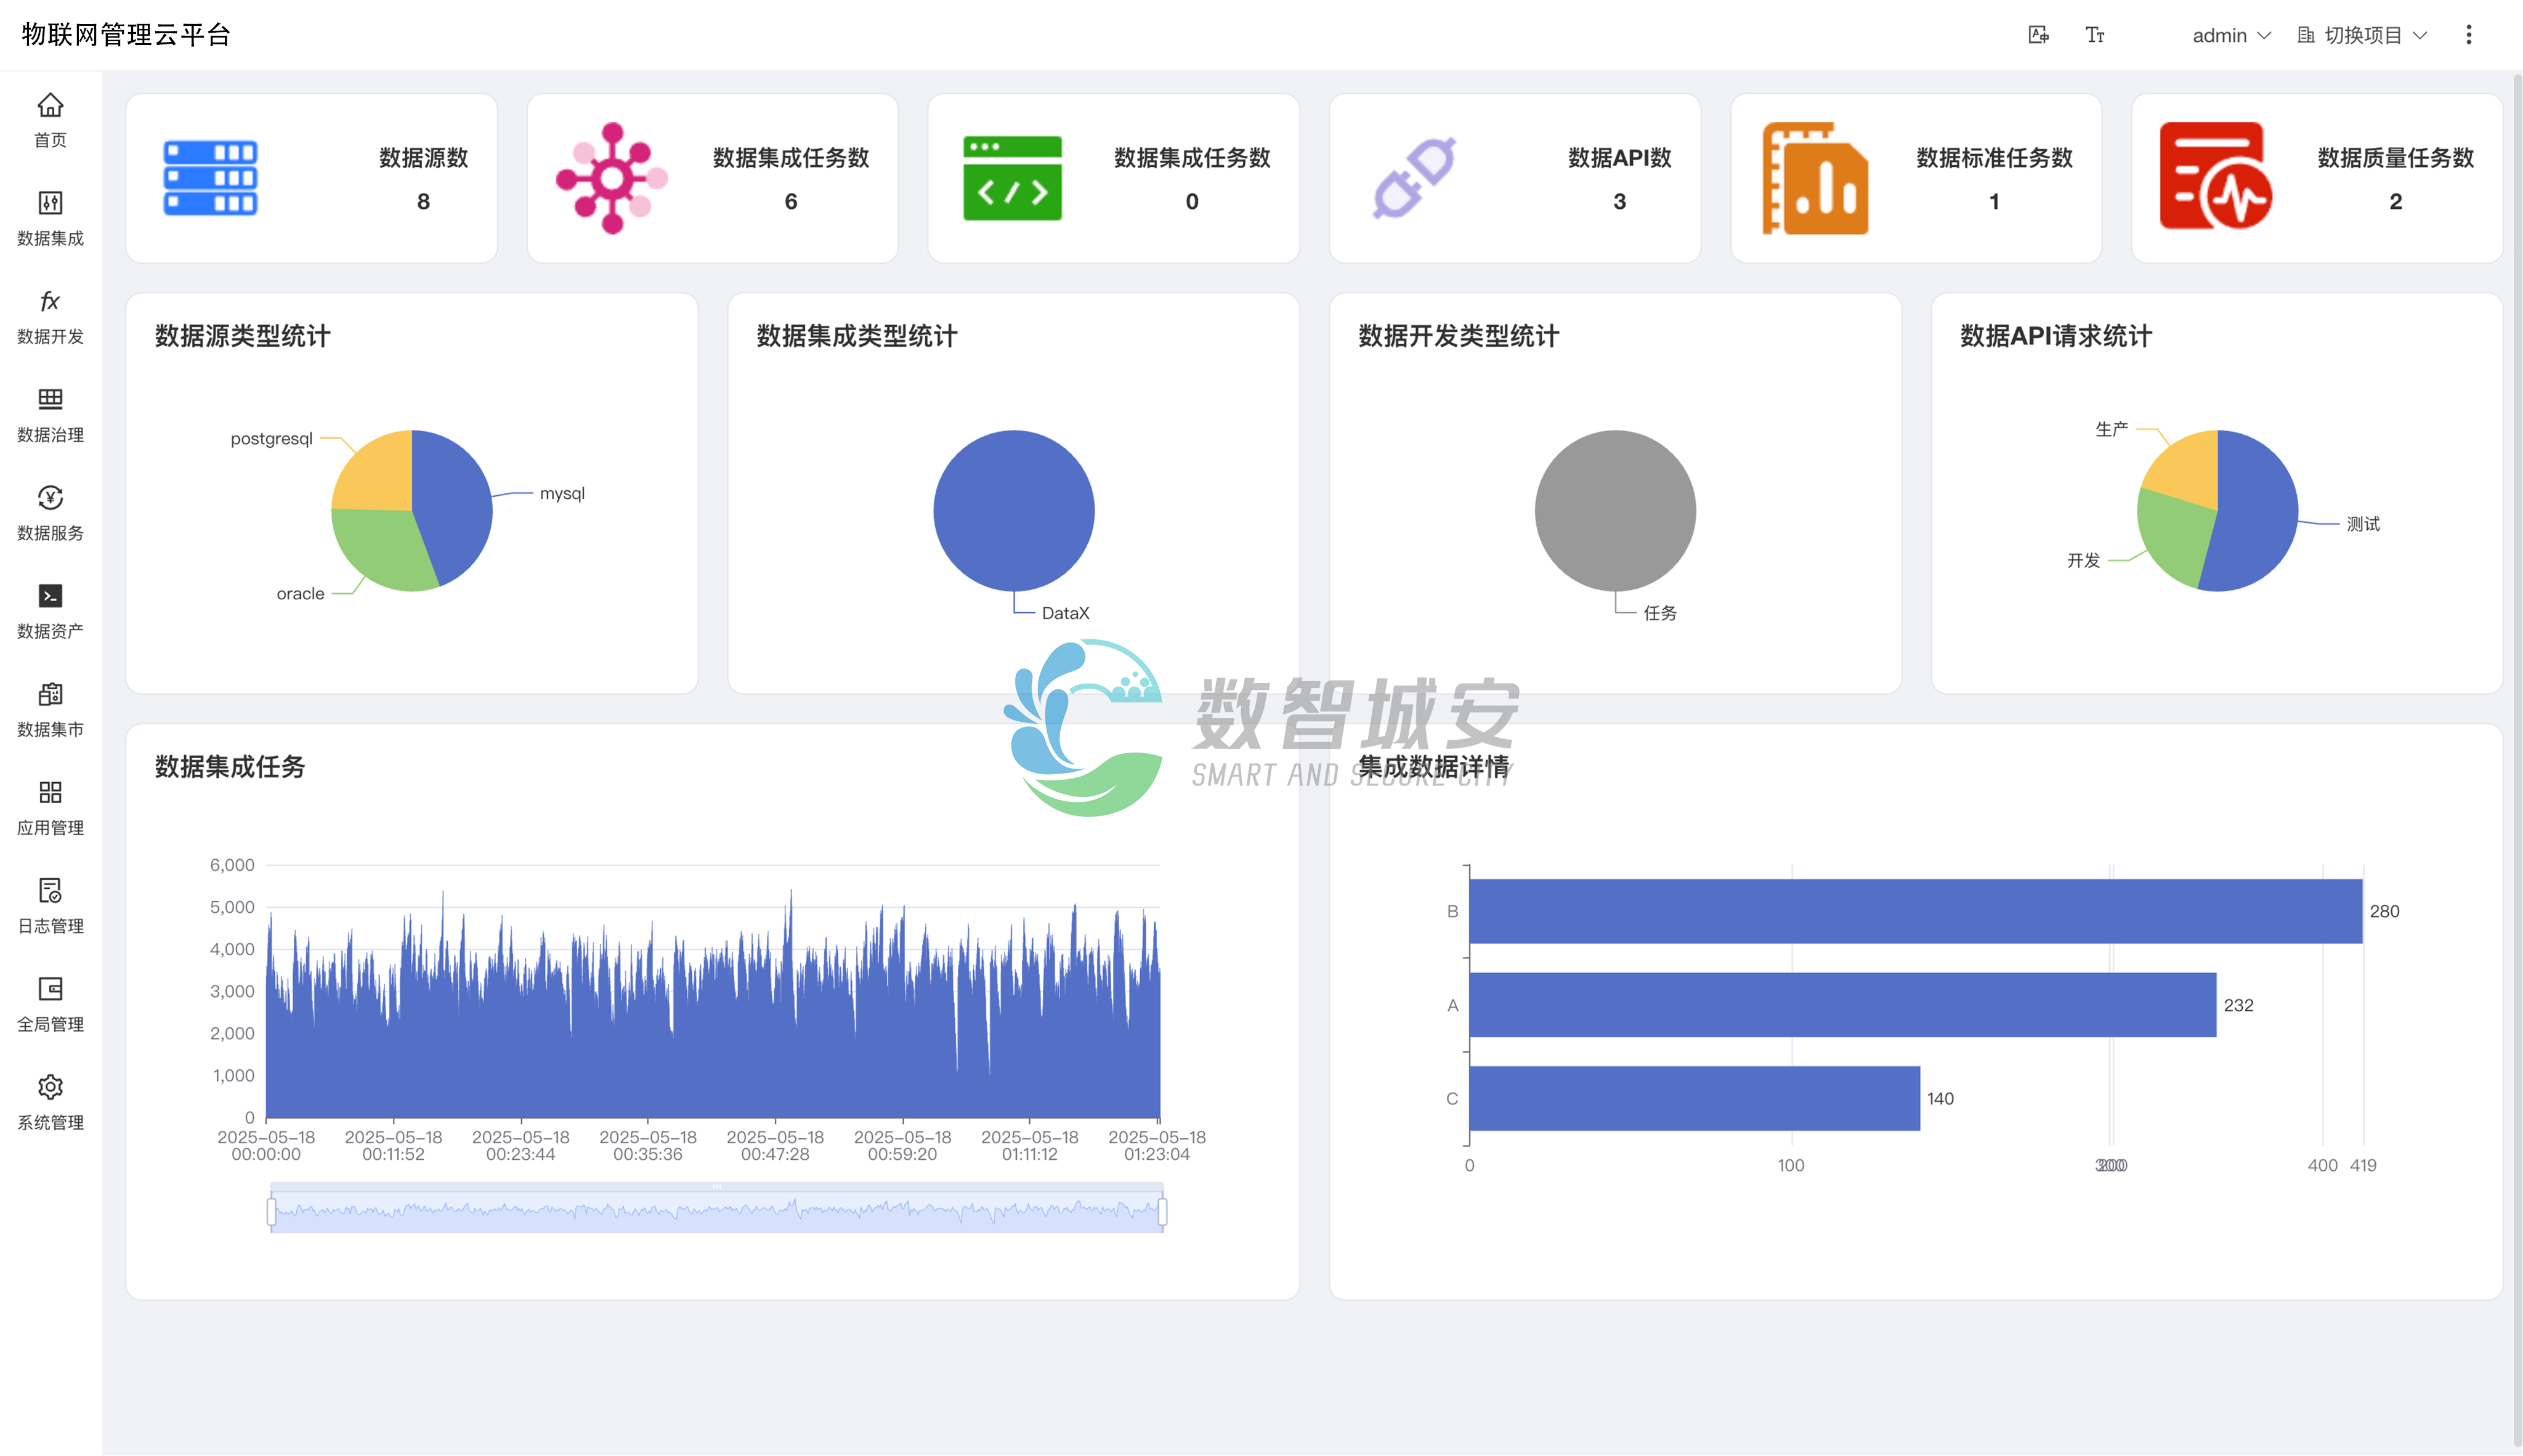Screen dimensions: 2523x1456
Task: Select the 数据治理 table icon
Action: coord(50,399)
